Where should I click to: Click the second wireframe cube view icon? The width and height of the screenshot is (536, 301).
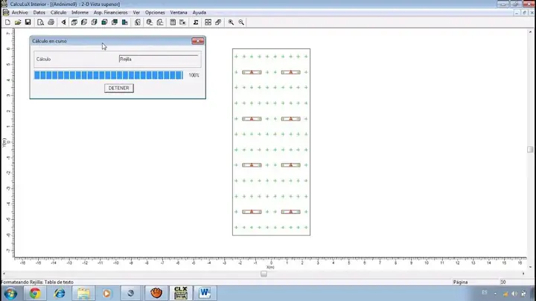pos(84,22)
